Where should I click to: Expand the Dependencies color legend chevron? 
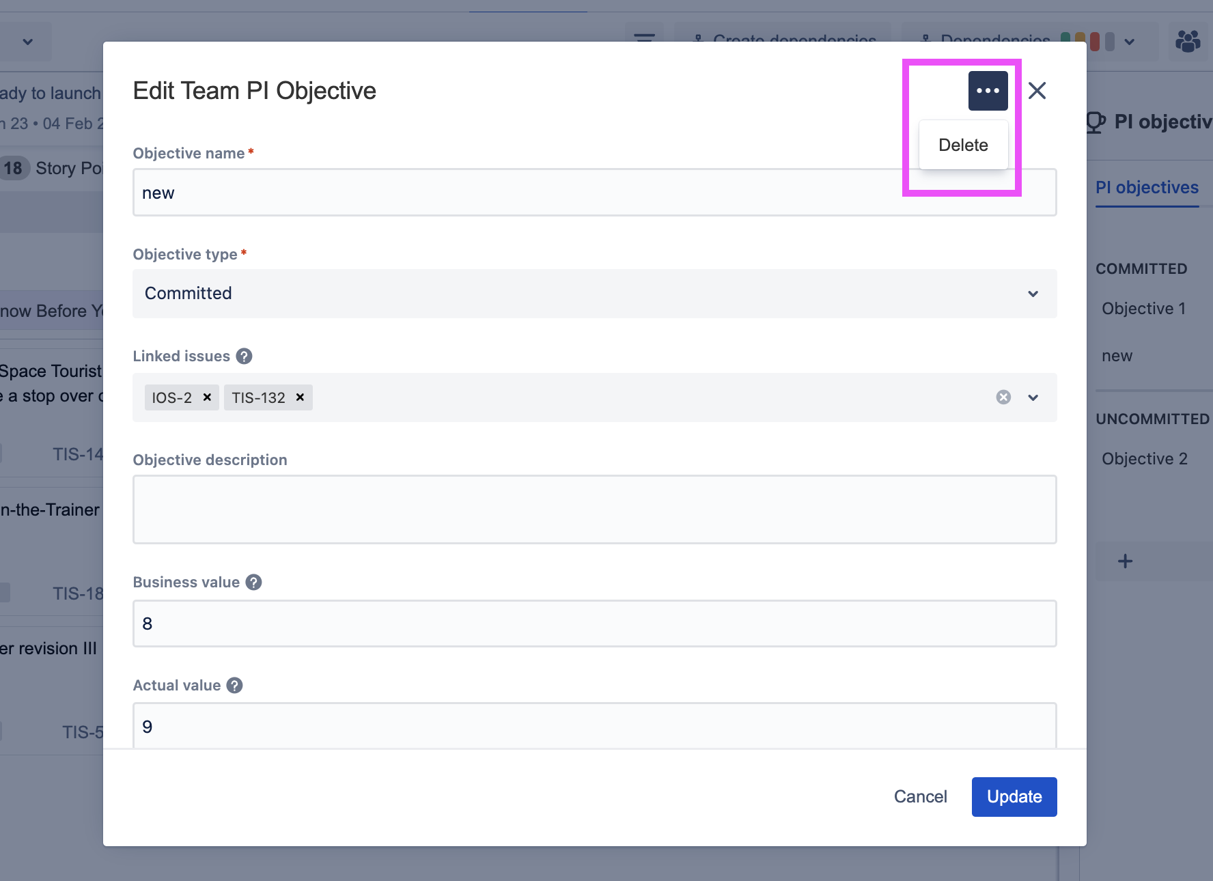point(1130,42)
